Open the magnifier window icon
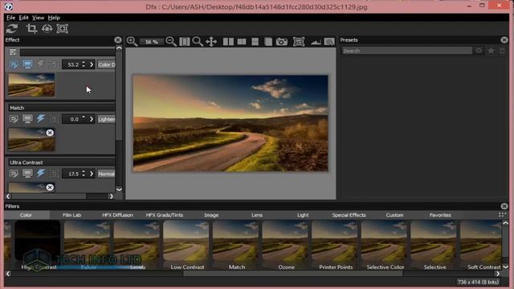The width and height of the screenshot is (514, 289). [329, 42]
